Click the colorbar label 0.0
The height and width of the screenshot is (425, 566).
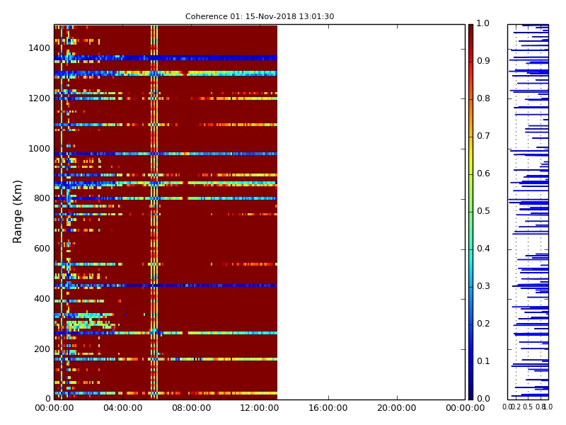pos(483,399)
